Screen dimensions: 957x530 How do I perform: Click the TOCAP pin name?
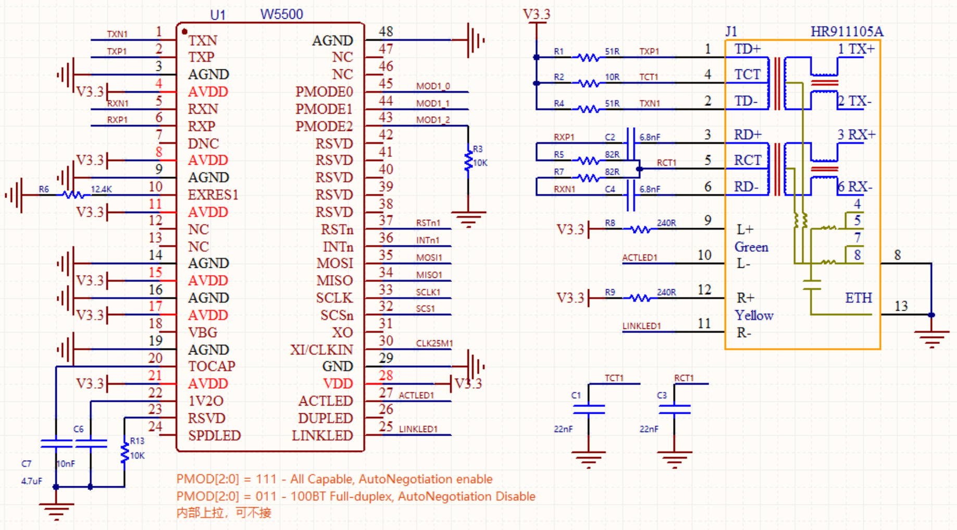click(212, 366)
